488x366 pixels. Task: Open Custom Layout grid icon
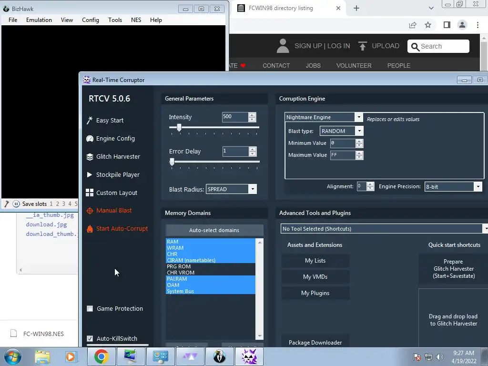[x=90, y=193]
